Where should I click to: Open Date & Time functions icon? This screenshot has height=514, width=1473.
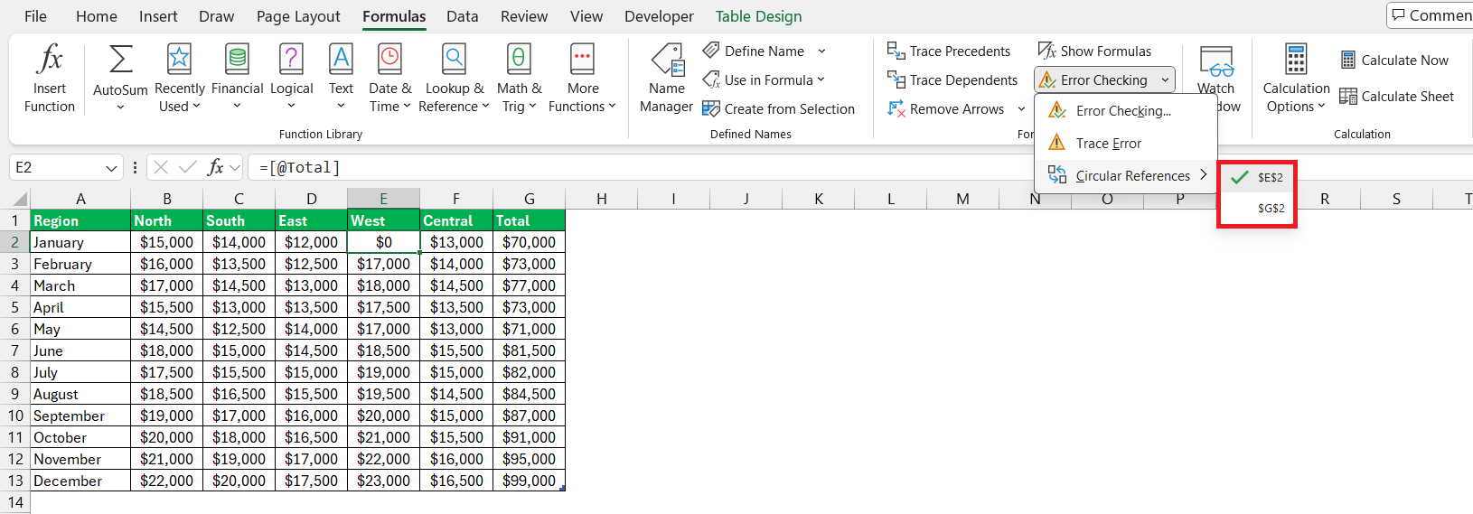(389, 60)
